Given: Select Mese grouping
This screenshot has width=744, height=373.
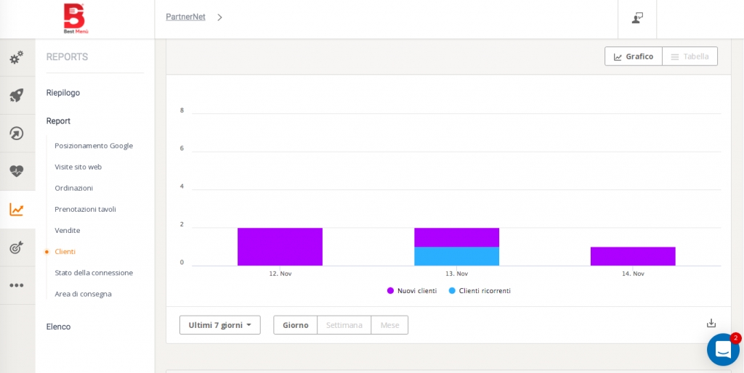Looking at the screenshot, I should (389, 325).
